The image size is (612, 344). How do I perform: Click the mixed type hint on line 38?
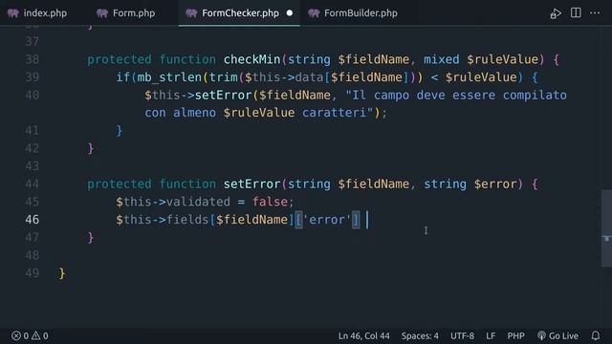click(442, 59)
